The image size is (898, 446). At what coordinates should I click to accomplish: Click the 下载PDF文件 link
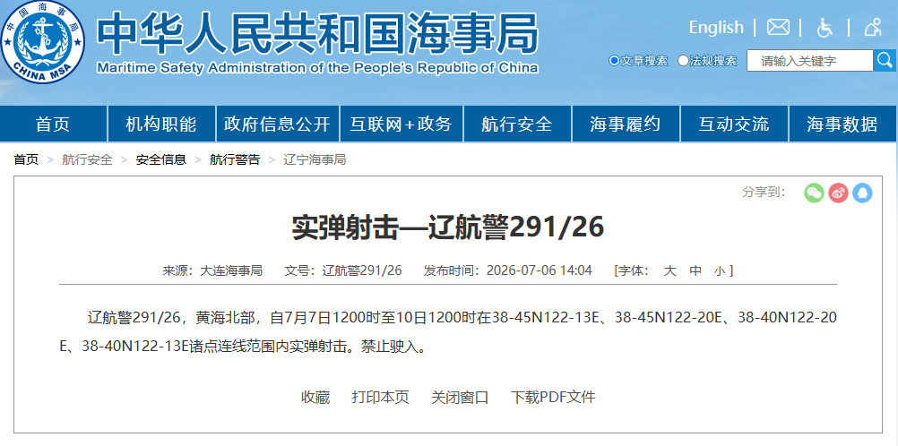click(x=553, y=398)
